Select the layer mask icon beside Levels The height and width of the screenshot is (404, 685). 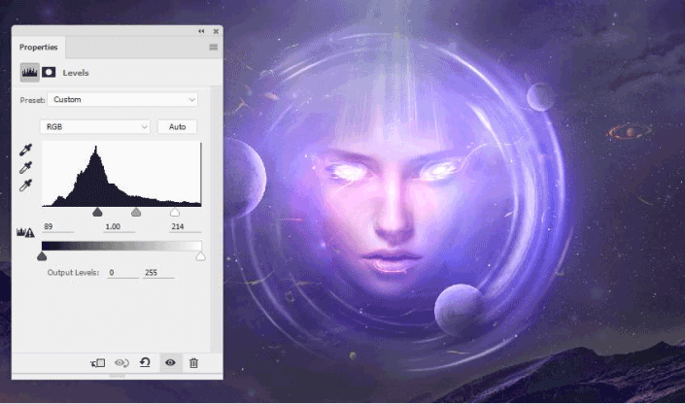tap(49, 73)
